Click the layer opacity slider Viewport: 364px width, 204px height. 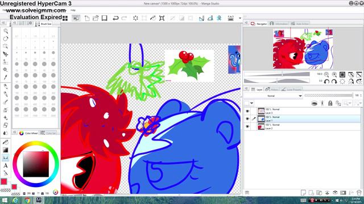point(328,95)
